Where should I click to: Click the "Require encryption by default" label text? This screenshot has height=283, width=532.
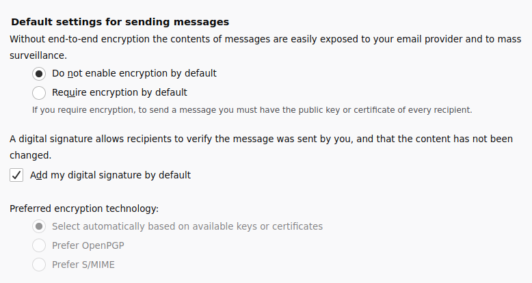[119, 92]
